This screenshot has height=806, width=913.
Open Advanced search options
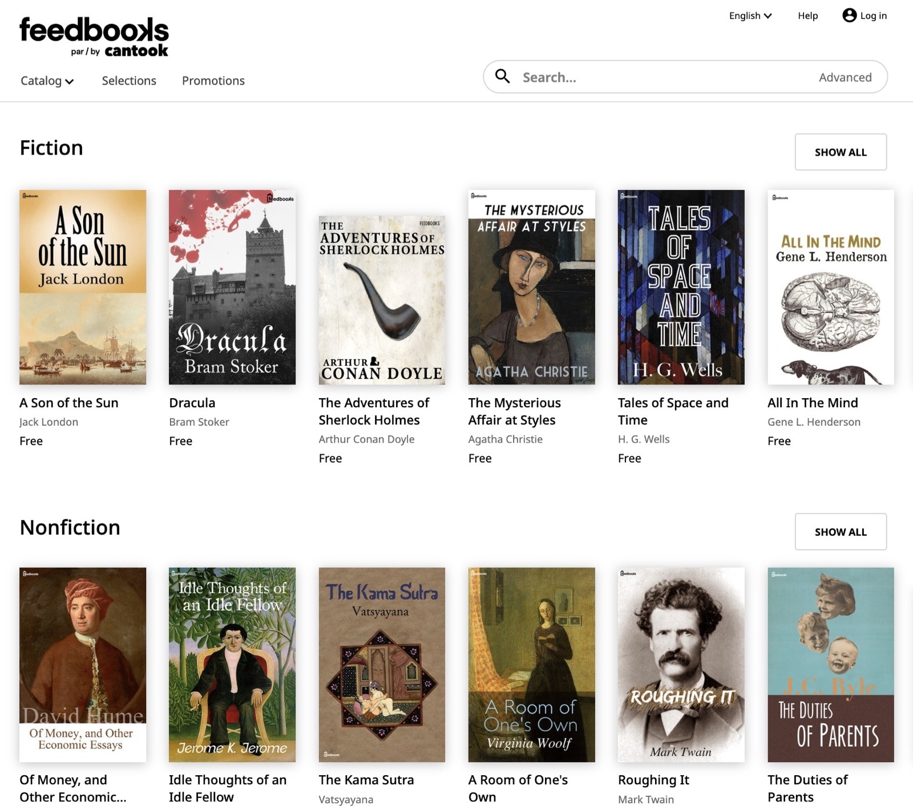pos(845,76)
